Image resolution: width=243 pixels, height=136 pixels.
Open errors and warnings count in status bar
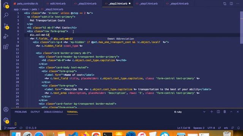tap(31, 128)
